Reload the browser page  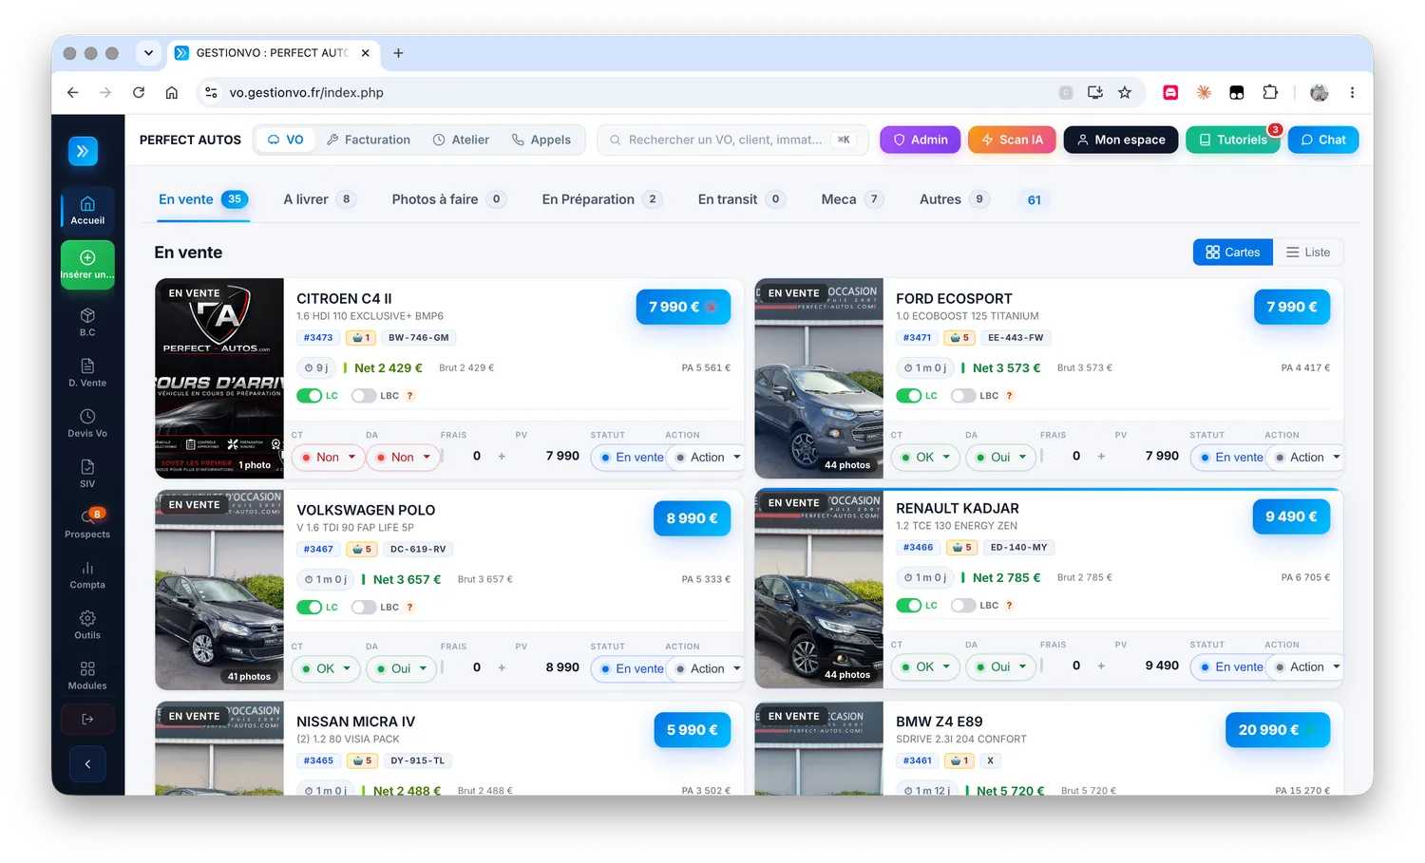[139, 92]
